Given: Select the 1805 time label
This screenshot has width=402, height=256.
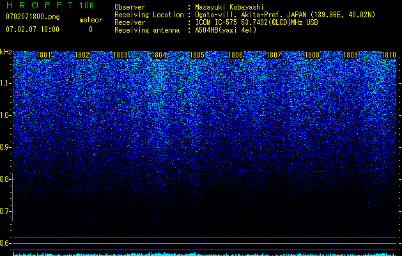Looking at the screenshot, I should [x=197, y=55].
